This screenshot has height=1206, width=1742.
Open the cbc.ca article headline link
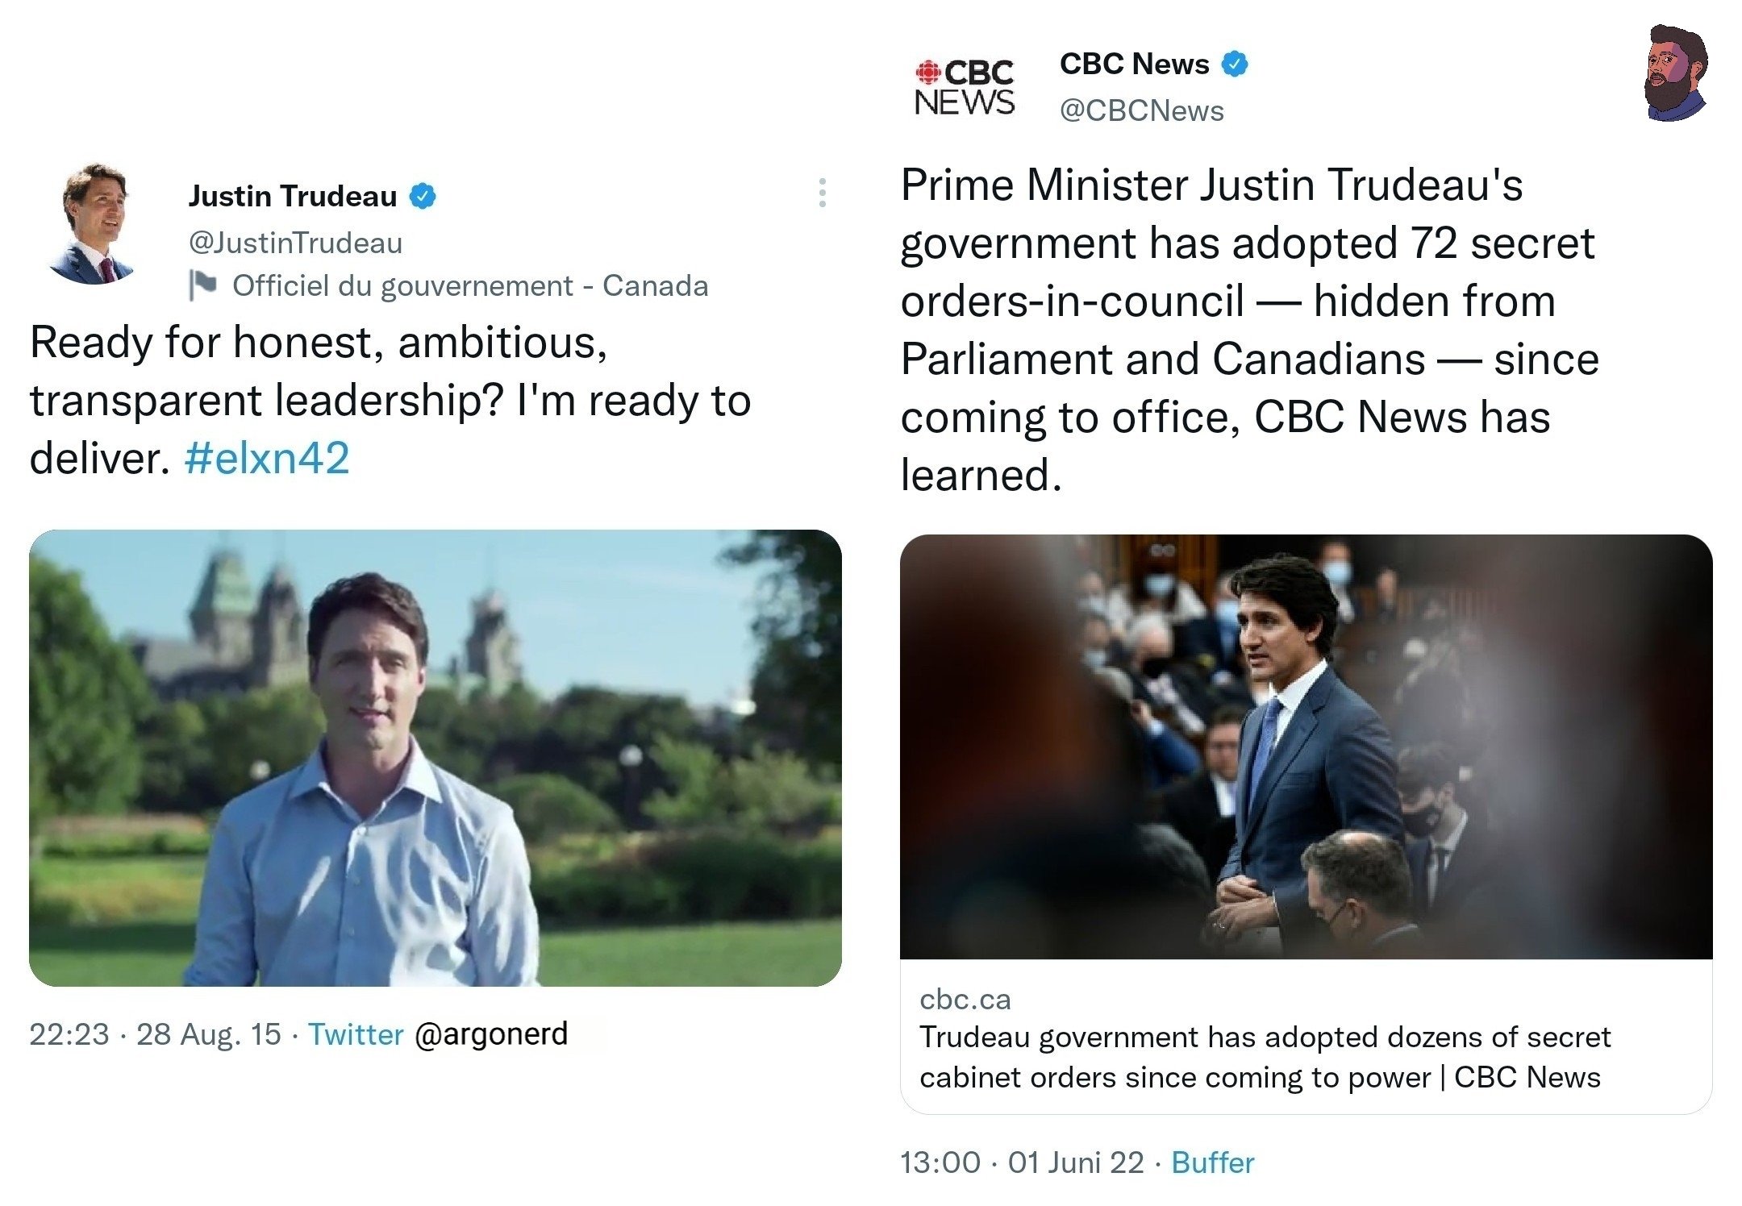tap(1265, 1056)
